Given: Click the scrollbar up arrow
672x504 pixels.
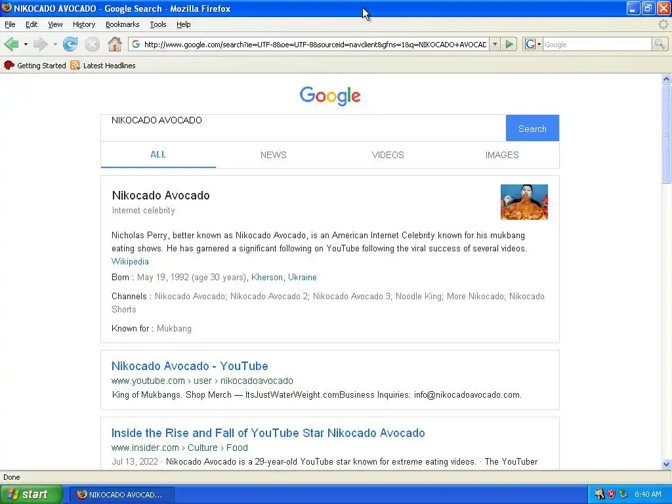Looking at the screenshot, I should 666,79.
